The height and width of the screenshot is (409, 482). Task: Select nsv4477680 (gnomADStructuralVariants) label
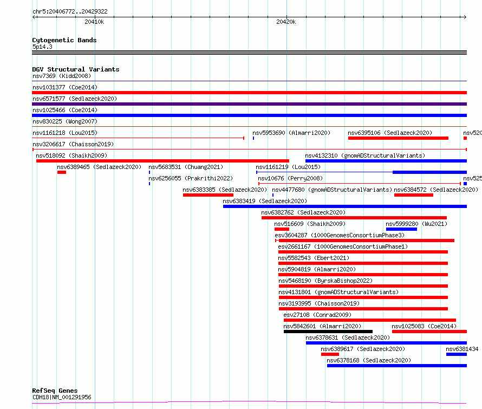coord(332,190)
